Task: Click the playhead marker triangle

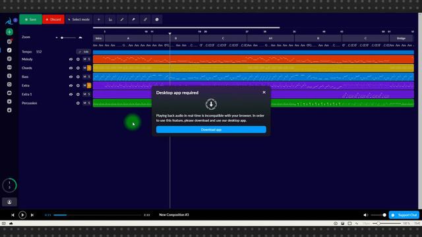Action: (170, 34)
